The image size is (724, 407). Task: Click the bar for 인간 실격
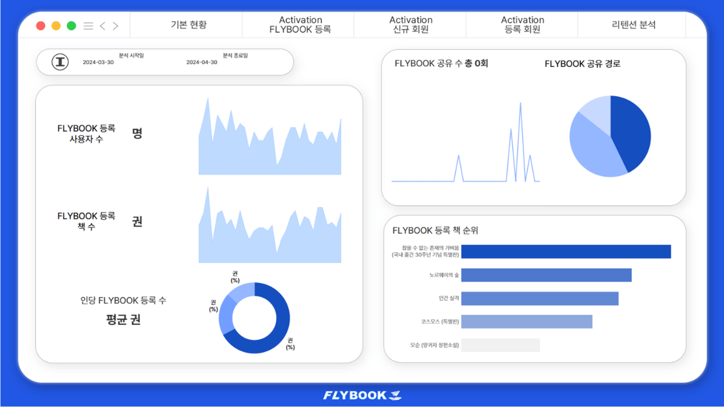(x=540, y=298)
